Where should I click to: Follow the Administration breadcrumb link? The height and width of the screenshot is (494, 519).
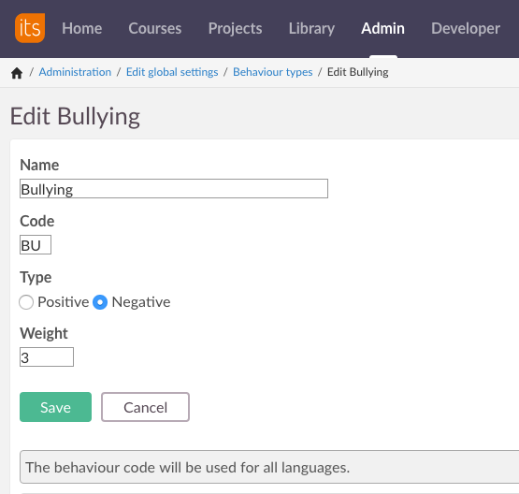[75, 72]
